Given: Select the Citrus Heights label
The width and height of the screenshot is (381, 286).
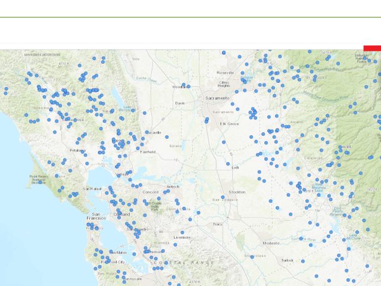Looking at the screenshot, I should point(224,84).
